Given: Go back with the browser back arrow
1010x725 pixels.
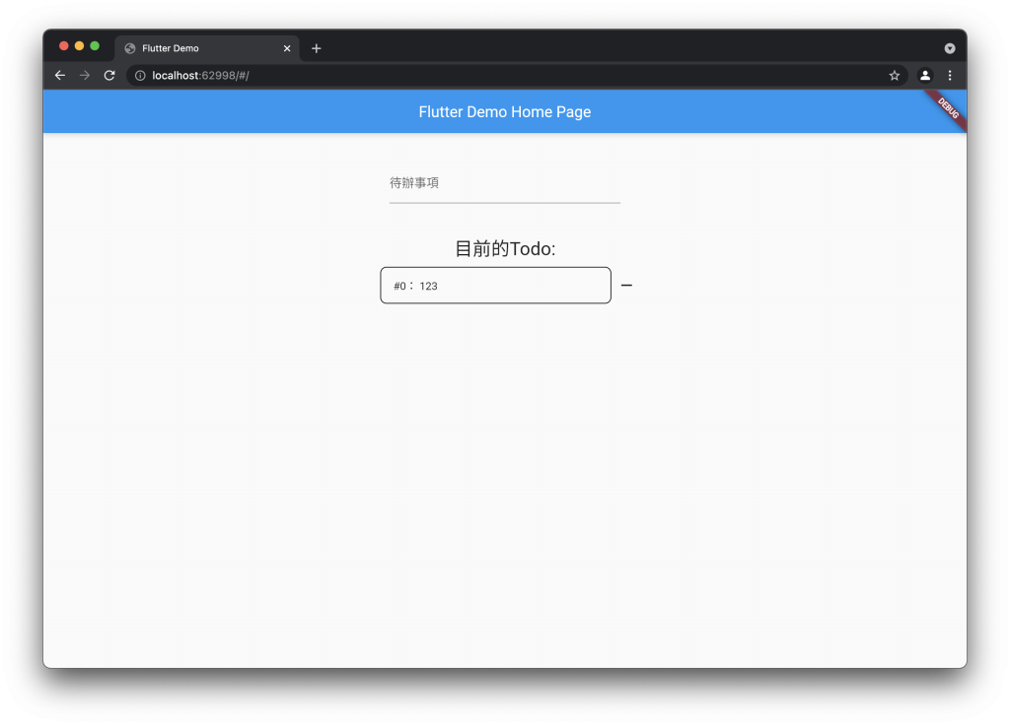Looking at the screenshot, I should tap(60, 75).
